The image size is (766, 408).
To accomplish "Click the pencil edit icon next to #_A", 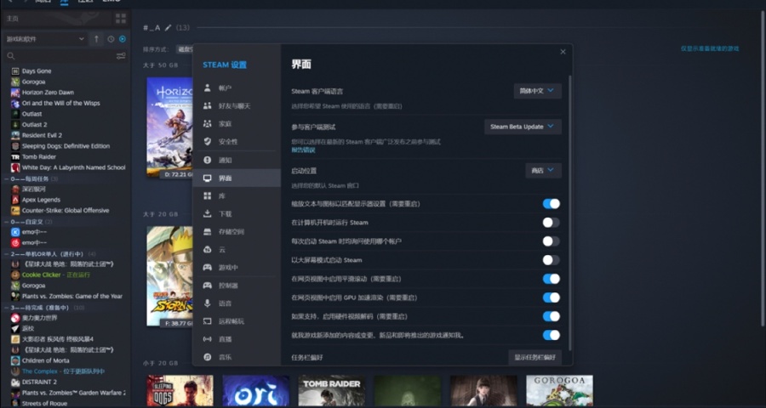I will coord(168,28).
